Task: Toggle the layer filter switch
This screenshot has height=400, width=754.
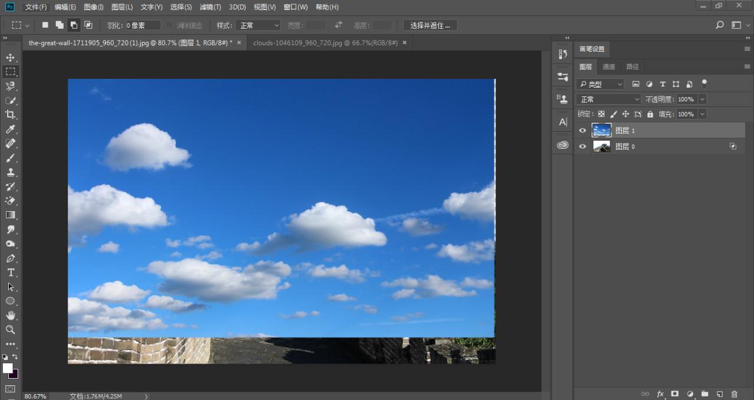Action: coord(704,84)
